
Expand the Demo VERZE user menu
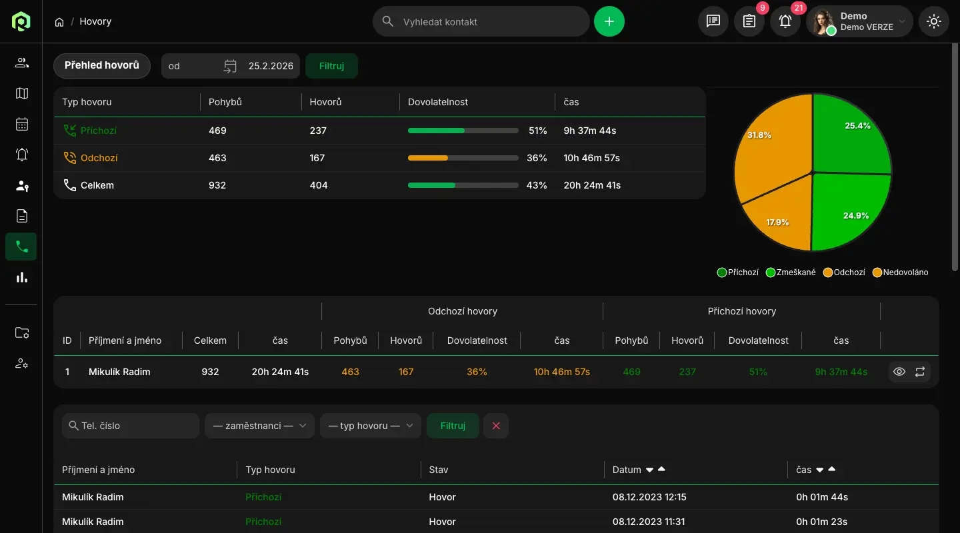point(859,21)
